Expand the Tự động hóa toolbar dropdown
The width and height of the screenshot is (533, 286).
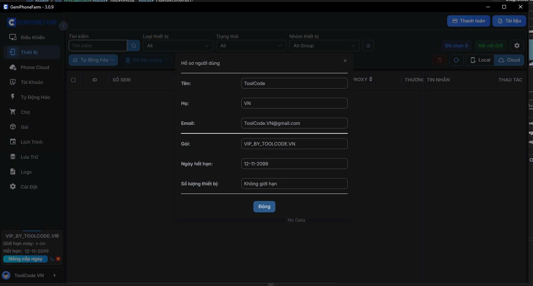coord(93,60)
